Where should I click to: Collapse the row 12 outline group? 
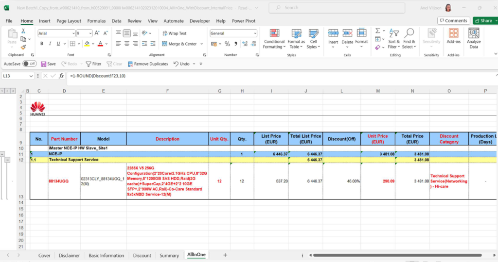click(8, 160)
